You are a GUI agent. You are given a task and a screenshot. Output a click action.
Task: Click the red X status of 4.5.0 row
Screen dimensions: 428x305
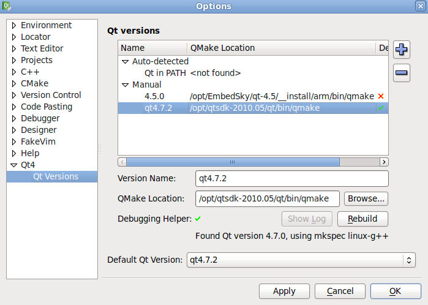[381, 96]
